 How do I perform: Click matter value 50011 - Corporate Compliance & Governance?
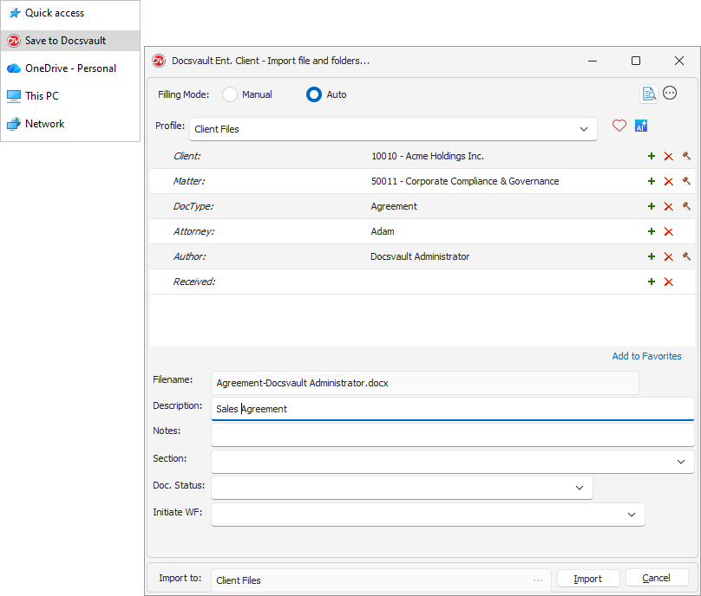465,181
